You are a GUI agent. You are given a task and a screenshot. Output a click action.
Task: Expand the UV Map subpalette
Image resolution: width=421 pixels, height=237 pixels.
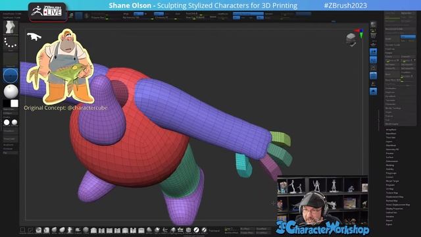click(389, 189)
